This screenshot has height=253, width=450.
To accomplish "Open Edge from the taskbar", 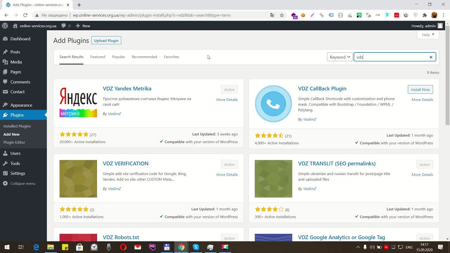I will (x=36, y=247).
